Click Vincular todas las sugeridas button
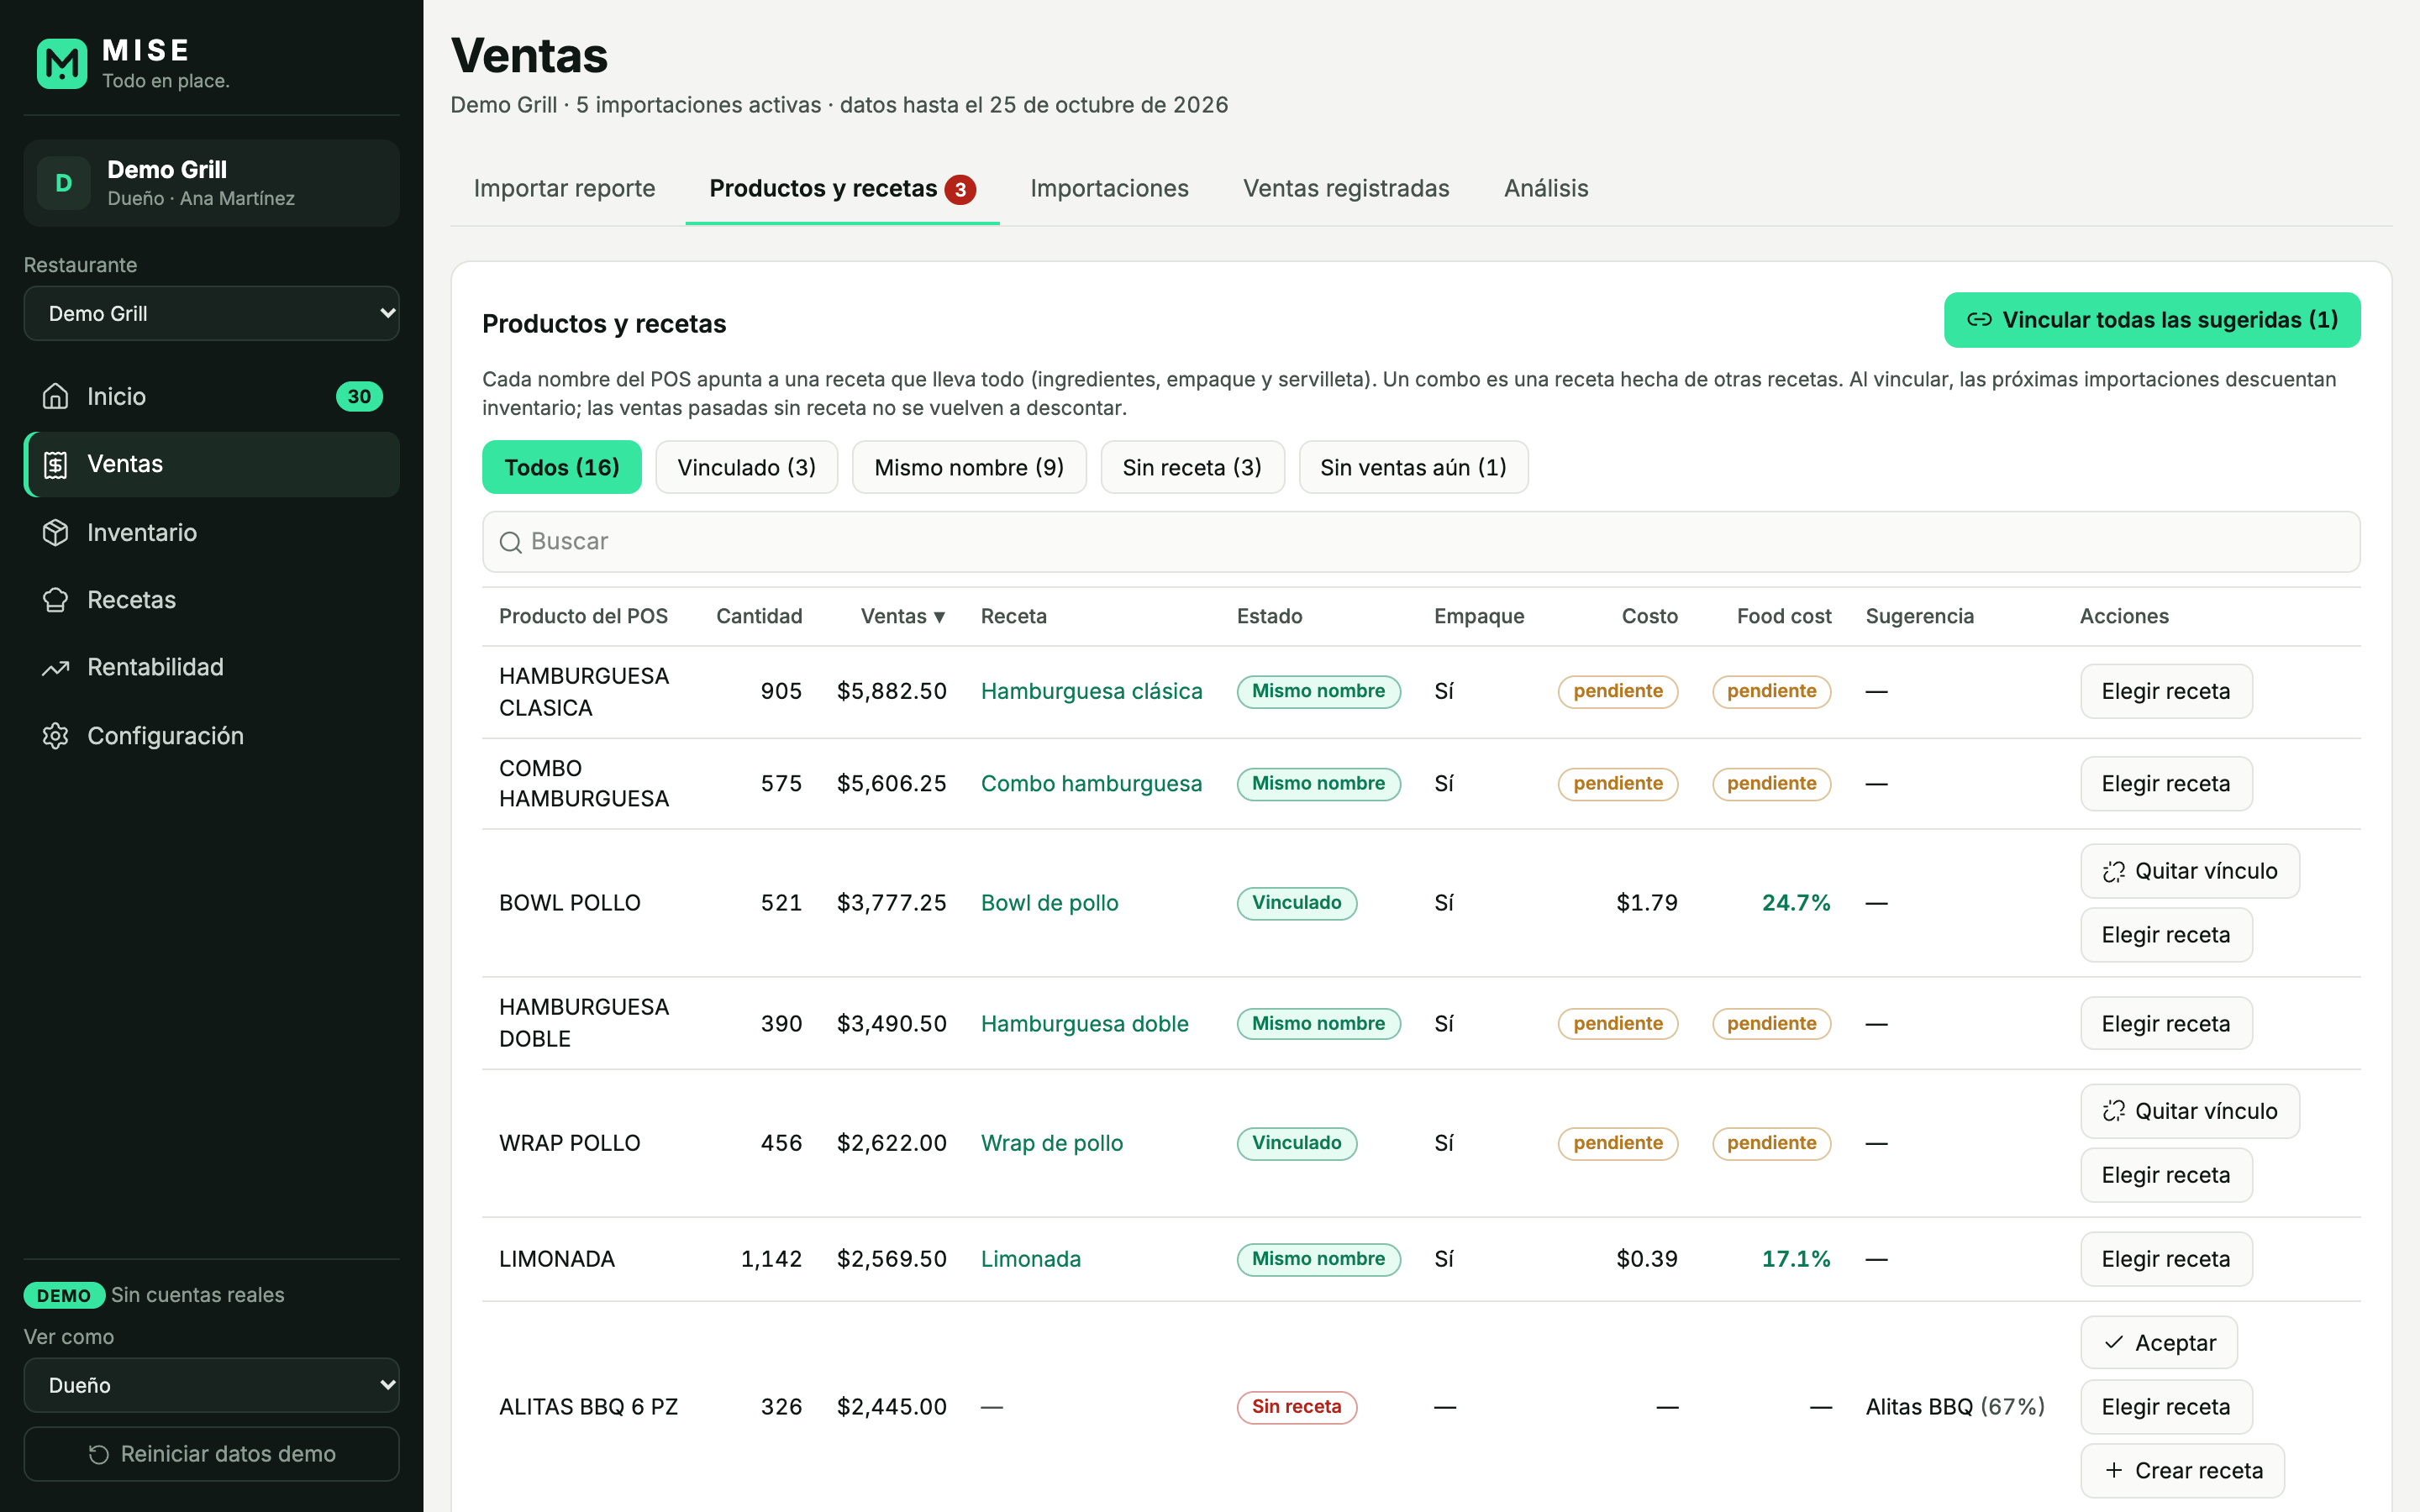2420x1512 pixels. pos(2151,320)
